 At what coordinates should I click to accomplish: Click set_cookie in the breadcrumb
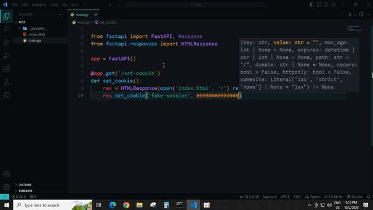[107, 22]
